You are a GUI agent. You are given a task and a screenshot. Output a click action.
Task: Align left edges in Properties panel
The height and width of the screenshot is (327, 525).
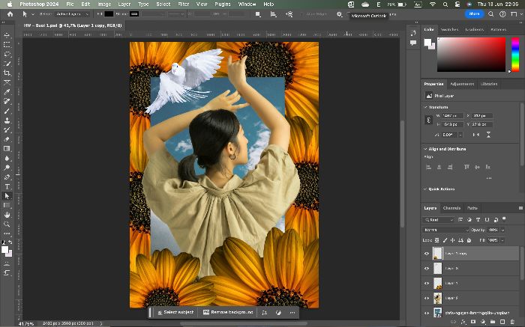click(428, 167)
